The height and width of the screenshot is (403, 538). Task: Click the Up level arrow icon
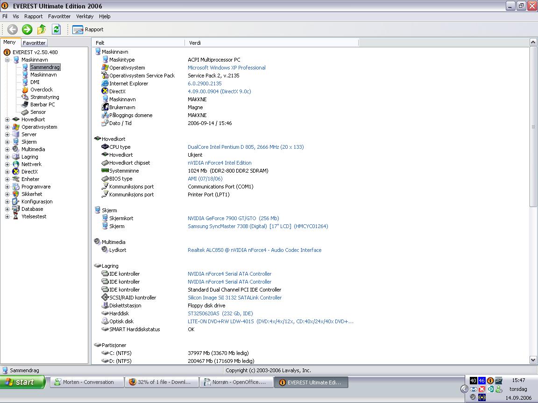click(x=42, y=29)
